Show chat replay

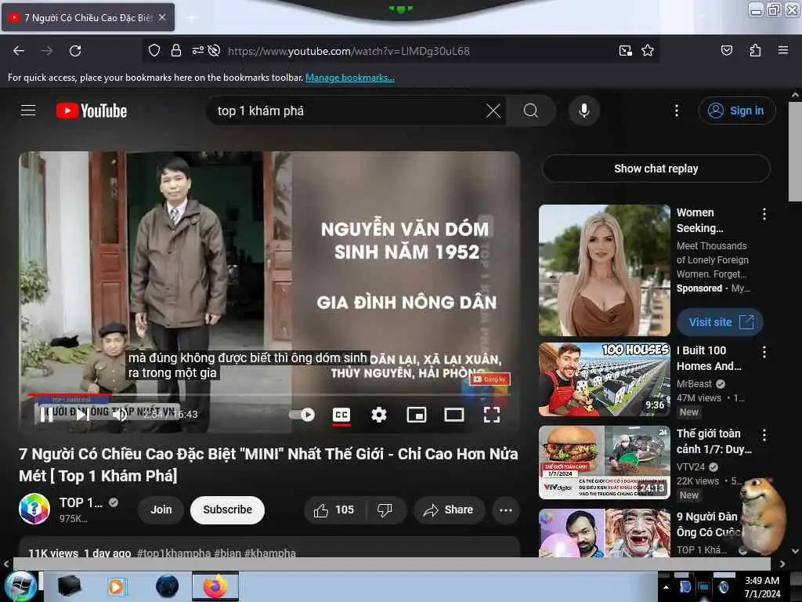coord(656,169)
